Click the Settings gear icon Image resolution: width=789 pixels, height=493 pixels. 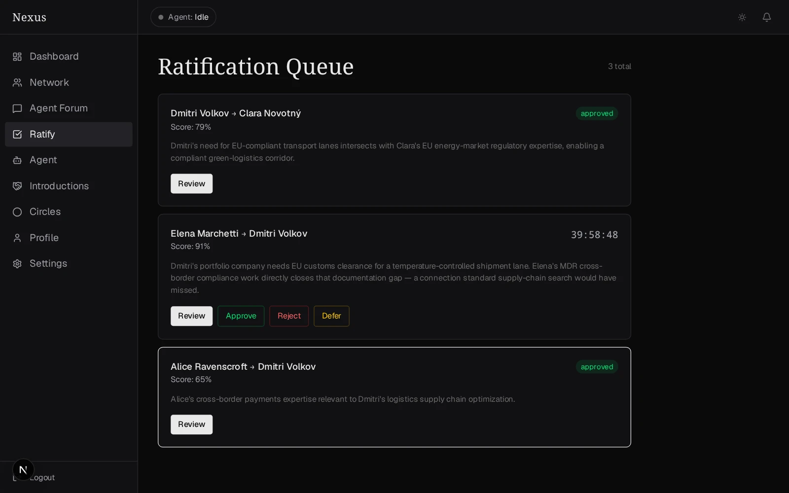(17, 264)
